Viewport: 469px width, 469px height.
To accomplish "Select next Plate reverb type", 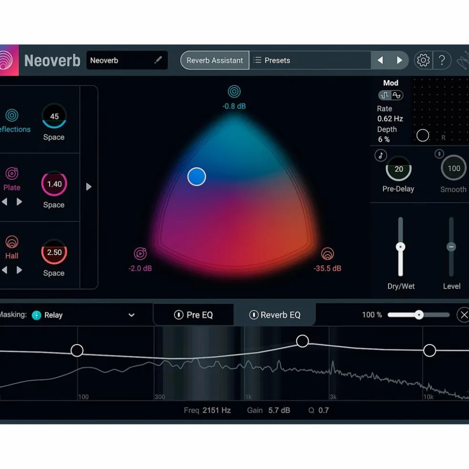I will [19, 202].
